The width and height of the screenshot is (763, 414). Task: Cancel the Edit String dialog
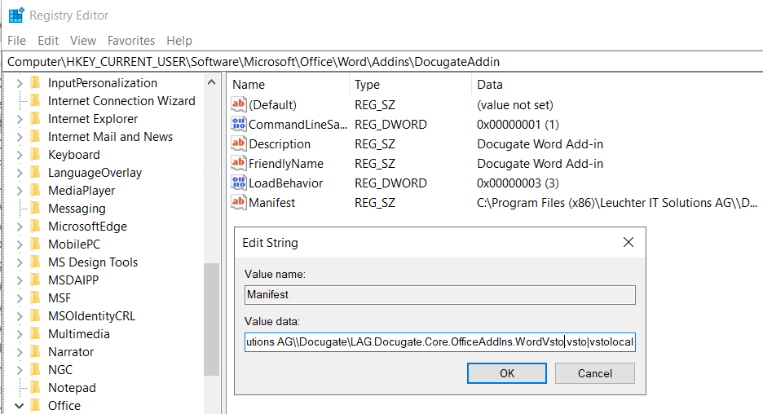[594, 373]
